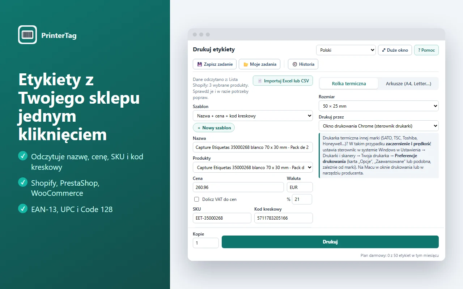Switch to the Arkusze (A4, Letter...) tab

[x=408, y=83]
